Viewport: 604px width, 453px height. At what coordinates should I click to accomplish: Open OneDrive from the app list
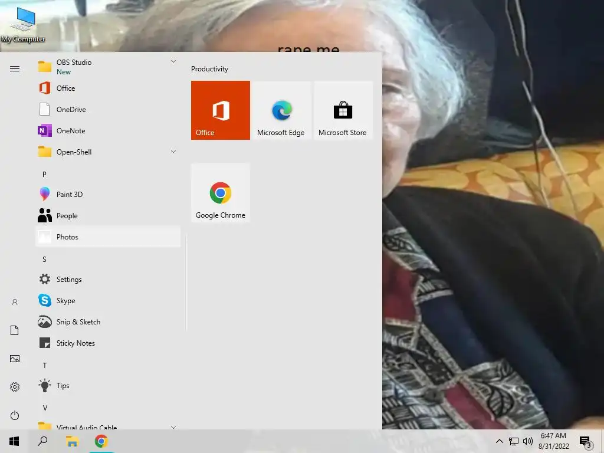[108, 109]
